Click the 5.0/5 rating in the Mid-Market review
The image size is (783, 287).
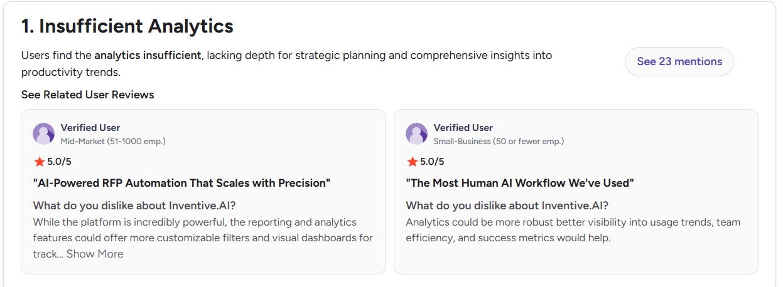(59, 162)
